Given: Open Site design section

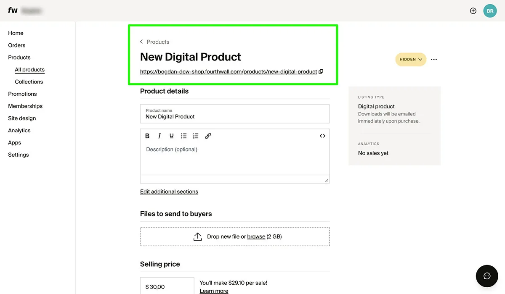Looking at the screenshot, I should (x=22, y=118).
